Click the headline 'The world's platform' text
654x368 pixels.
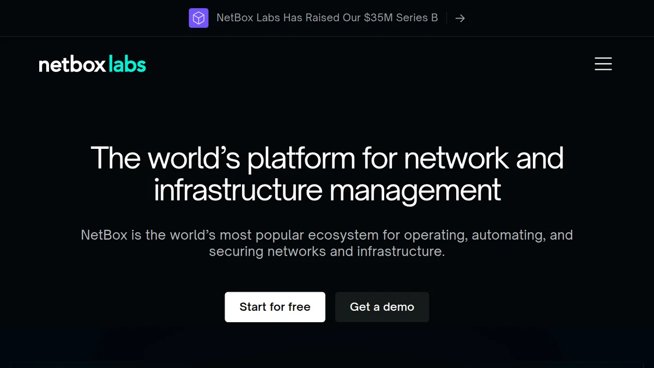tap(327, 158)
